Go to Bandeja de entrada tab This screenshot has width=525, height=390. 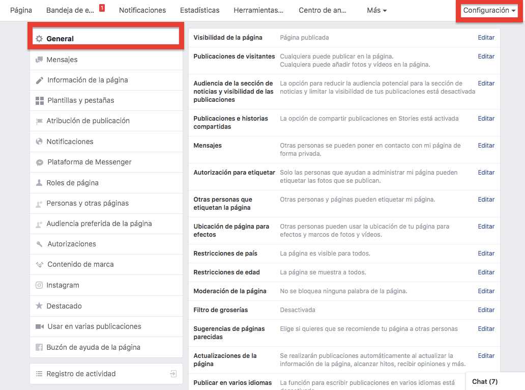click(x=70, y=10)
